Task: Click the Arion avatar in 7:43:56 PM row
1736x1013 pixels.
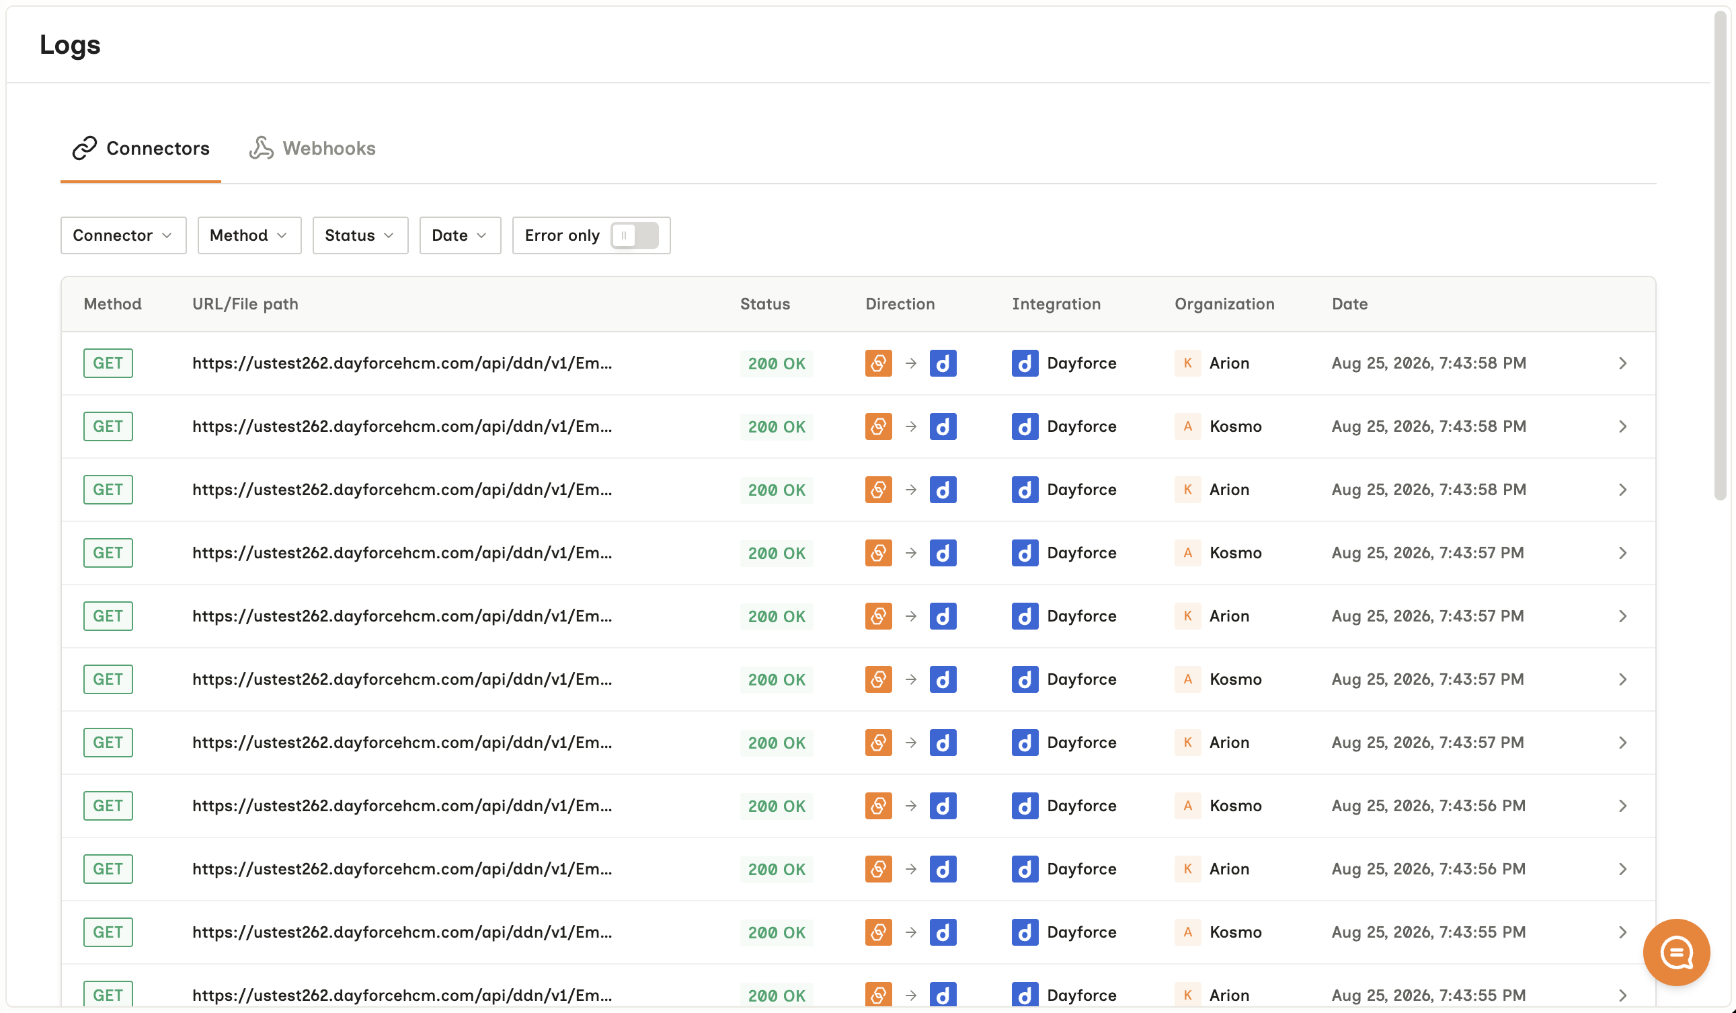Action: point(1187,870)
